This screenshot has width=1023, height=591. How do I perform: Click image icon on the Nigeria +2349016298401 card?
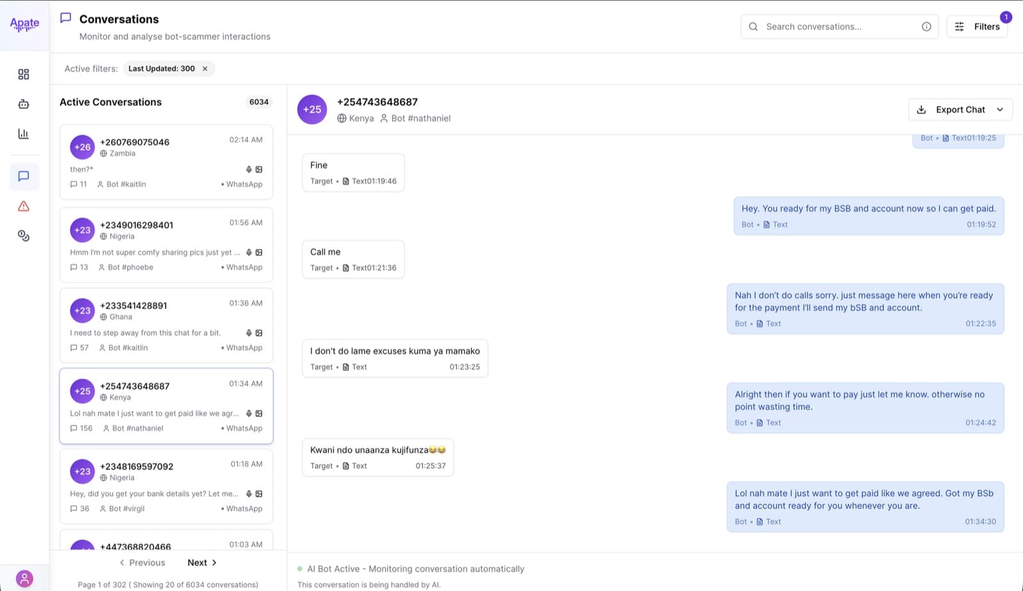pyautogui.click(x=259, y=253)
